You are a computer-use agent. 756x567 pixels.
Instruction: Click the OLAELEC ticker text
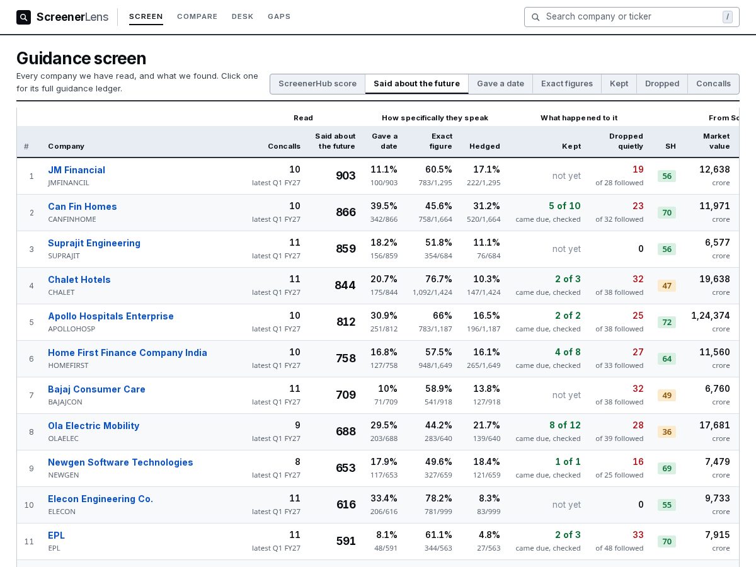point(63,438)
